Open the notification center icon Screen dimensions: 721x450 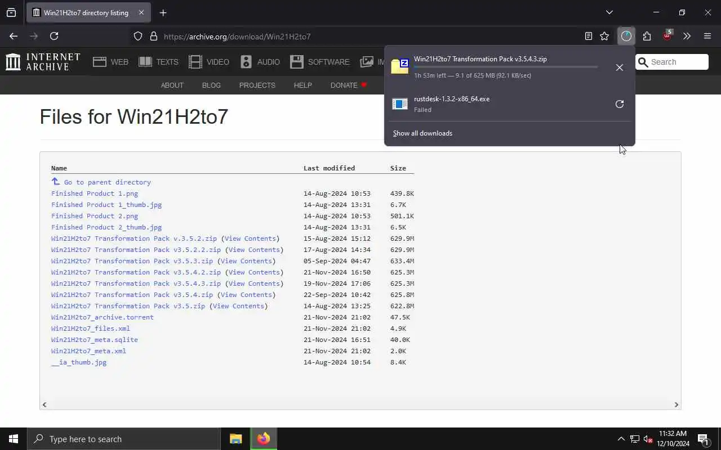pos(703,439)
